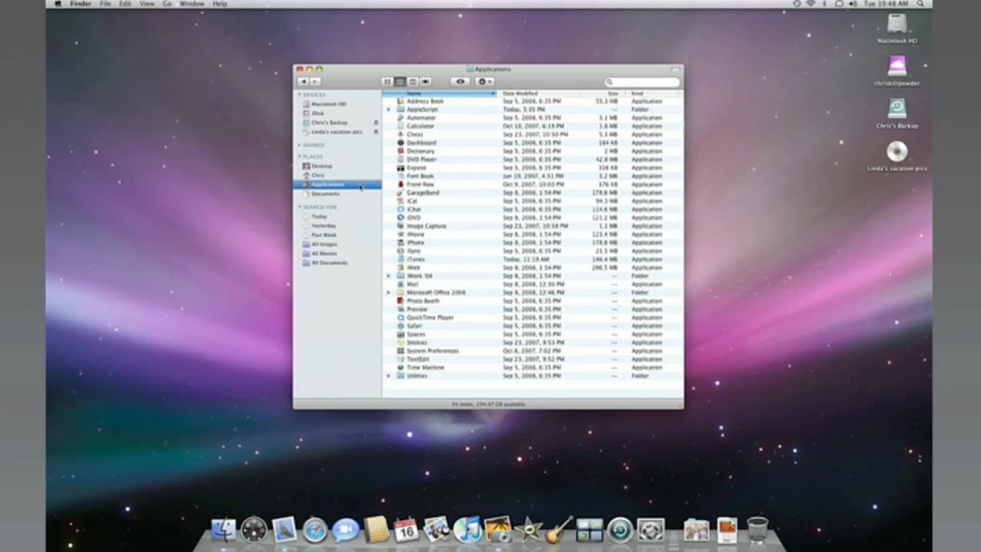
Task: Launch Mail stamp icon in Dock
Action: 284,530
